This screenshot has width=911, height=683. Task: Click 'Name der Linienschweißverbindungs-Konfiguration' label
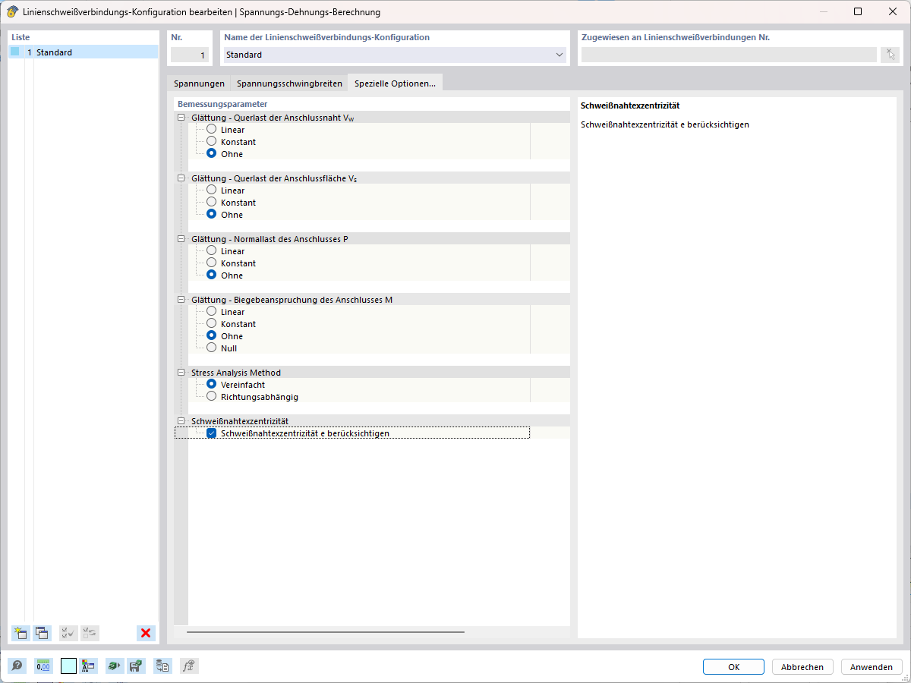(x=326, y=37)
